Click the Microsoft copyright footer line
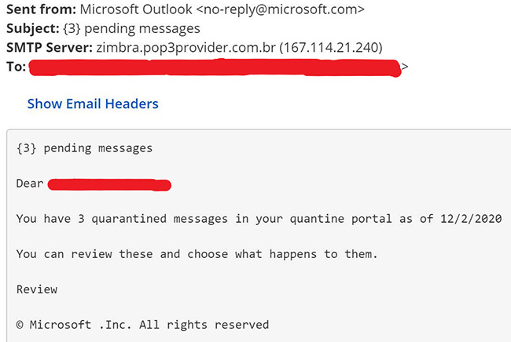The height and width of the screenshot is (342, 511). coord(142,325)
